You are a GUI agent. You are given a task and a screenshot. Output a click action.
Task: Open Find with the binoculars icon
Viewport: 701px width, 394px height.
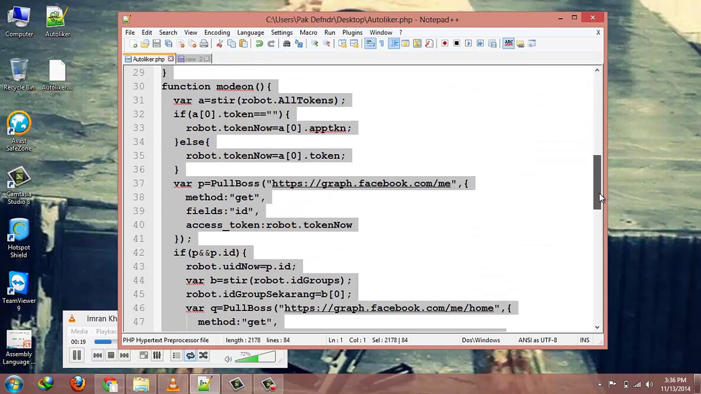pyautogui.click(x=287, y=44)
